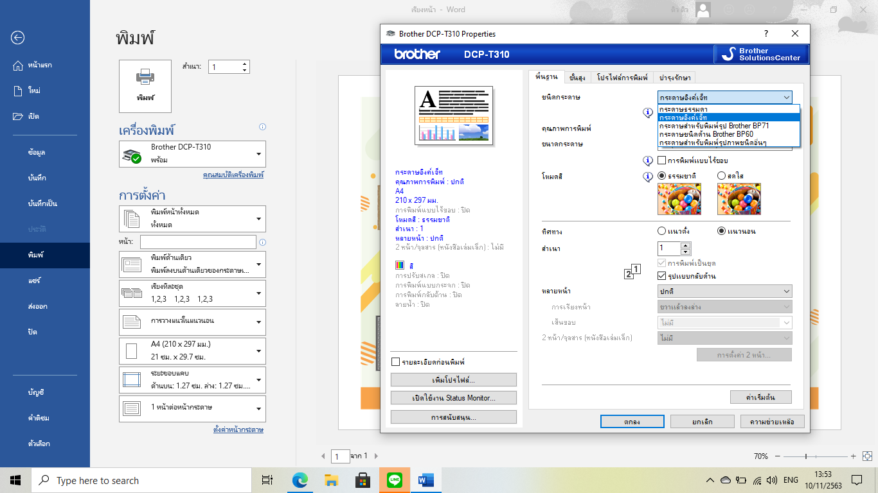Click the network Wi-Fi tray icon

pos(757,480)
